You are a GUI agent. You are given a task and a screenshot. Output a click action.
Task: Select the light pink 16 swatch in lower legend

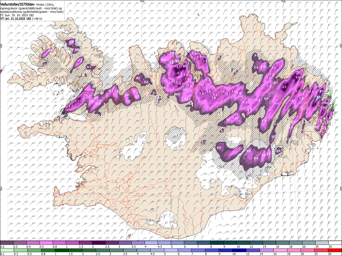tap(280, 250)
